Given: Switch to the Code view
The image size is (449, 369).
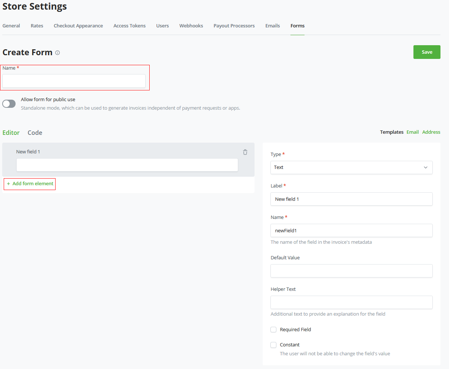Looking at the screenshot, I should click(34, 132).
